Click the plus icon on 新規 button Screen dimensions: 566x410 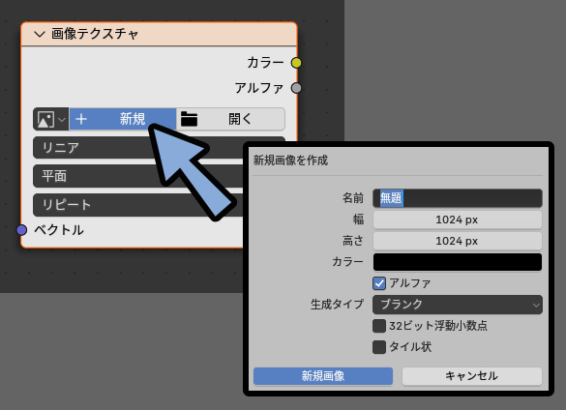click(x=81, y=119)
